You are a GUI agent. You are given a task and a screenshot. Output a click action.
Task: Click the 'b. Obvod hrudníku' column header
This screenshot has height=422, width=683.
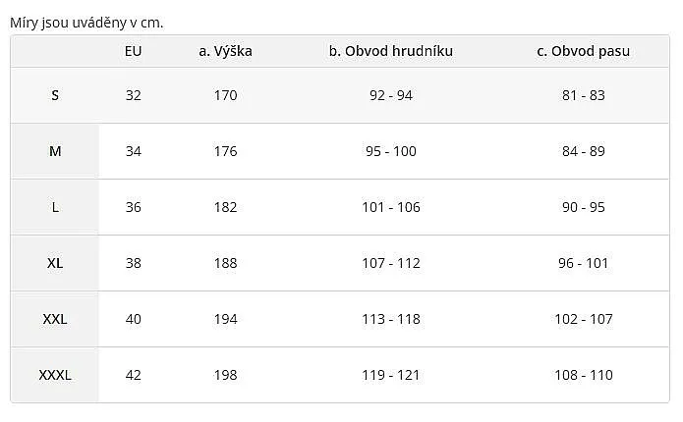[x=391, y=51]
